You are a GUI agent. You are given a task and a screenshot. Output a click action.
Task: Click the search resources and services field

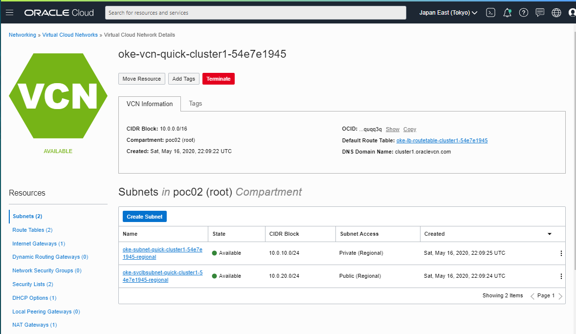[256, 13]
